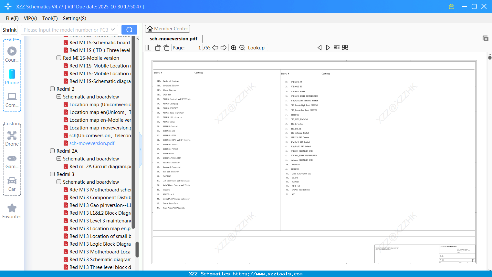This screenshot has width=492, height=277.
Task: Click the yellow VIP icon in title bar
Action: point(452,6)
